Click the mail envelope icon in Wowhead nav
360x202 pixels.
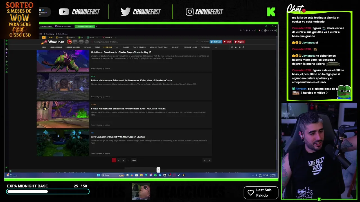point(240,47)
